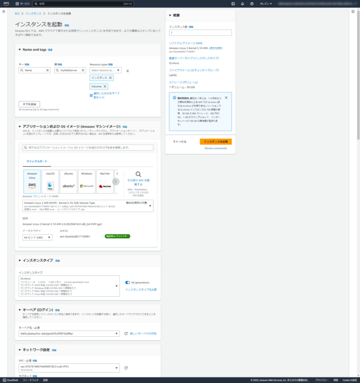
Task: Open the Services grid menu
Action: point(22,4)
